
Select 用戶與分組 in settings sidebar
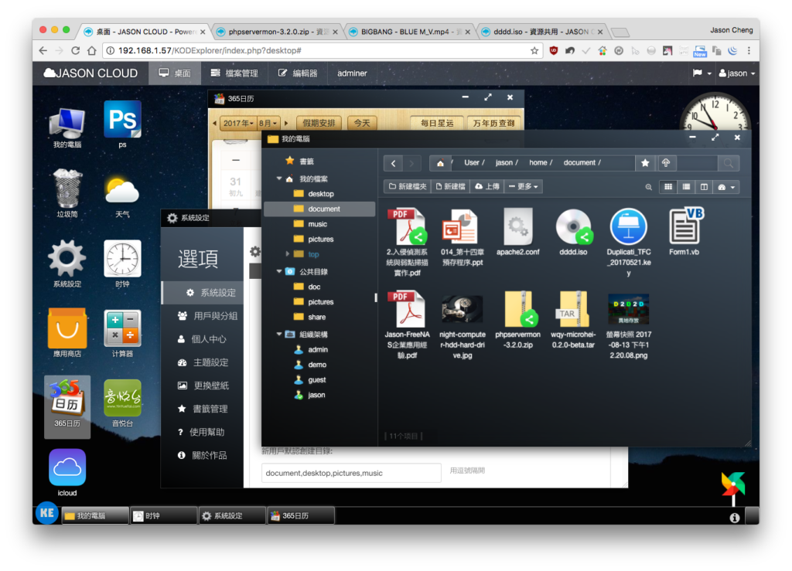pos(203,316)
